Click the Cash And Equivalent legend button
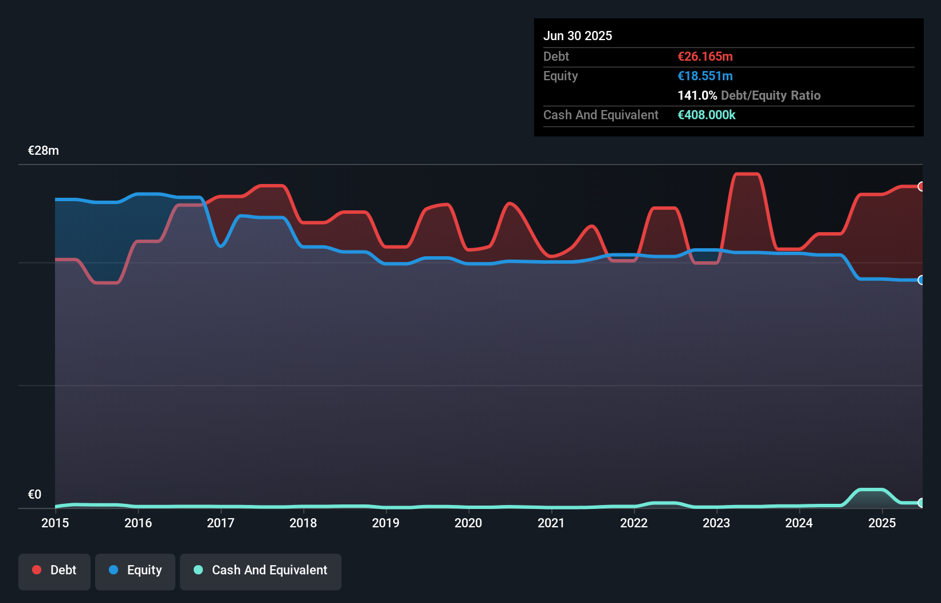Image resolution: width=941 pixels, height=603 pixels. 260,571
